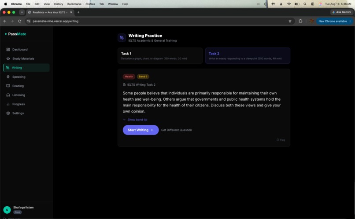Open Study Materials in the sidebar

[26, 58]
